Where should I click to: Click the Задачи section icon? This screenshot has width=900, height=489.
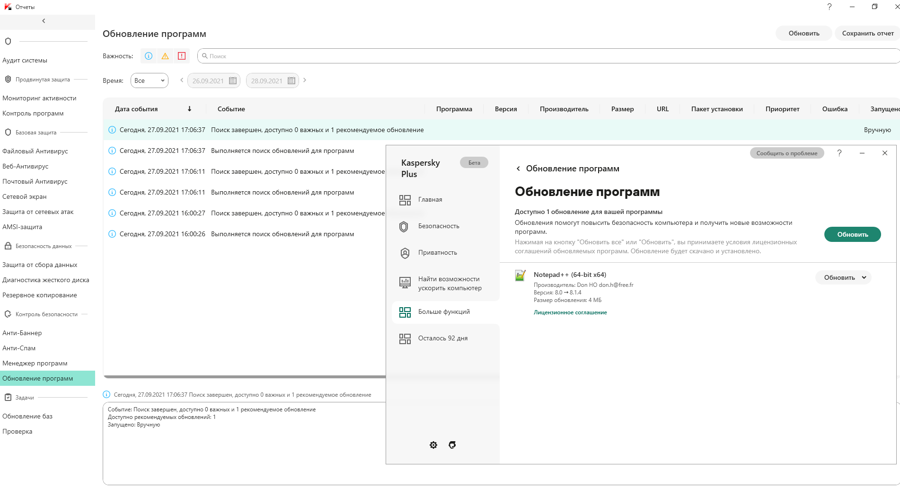tap(8, 397)
